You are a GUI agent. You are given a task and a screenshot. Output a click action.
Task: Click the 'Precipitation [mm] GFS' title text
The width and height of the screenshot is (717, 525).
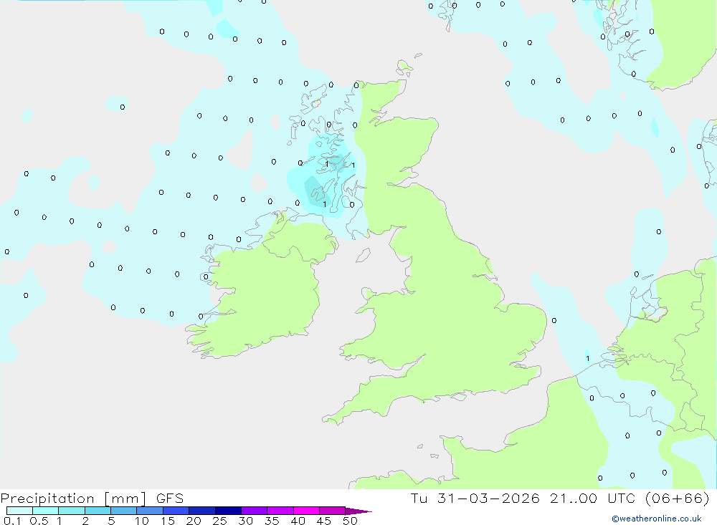pyautogui.click(x=92, y=498)
